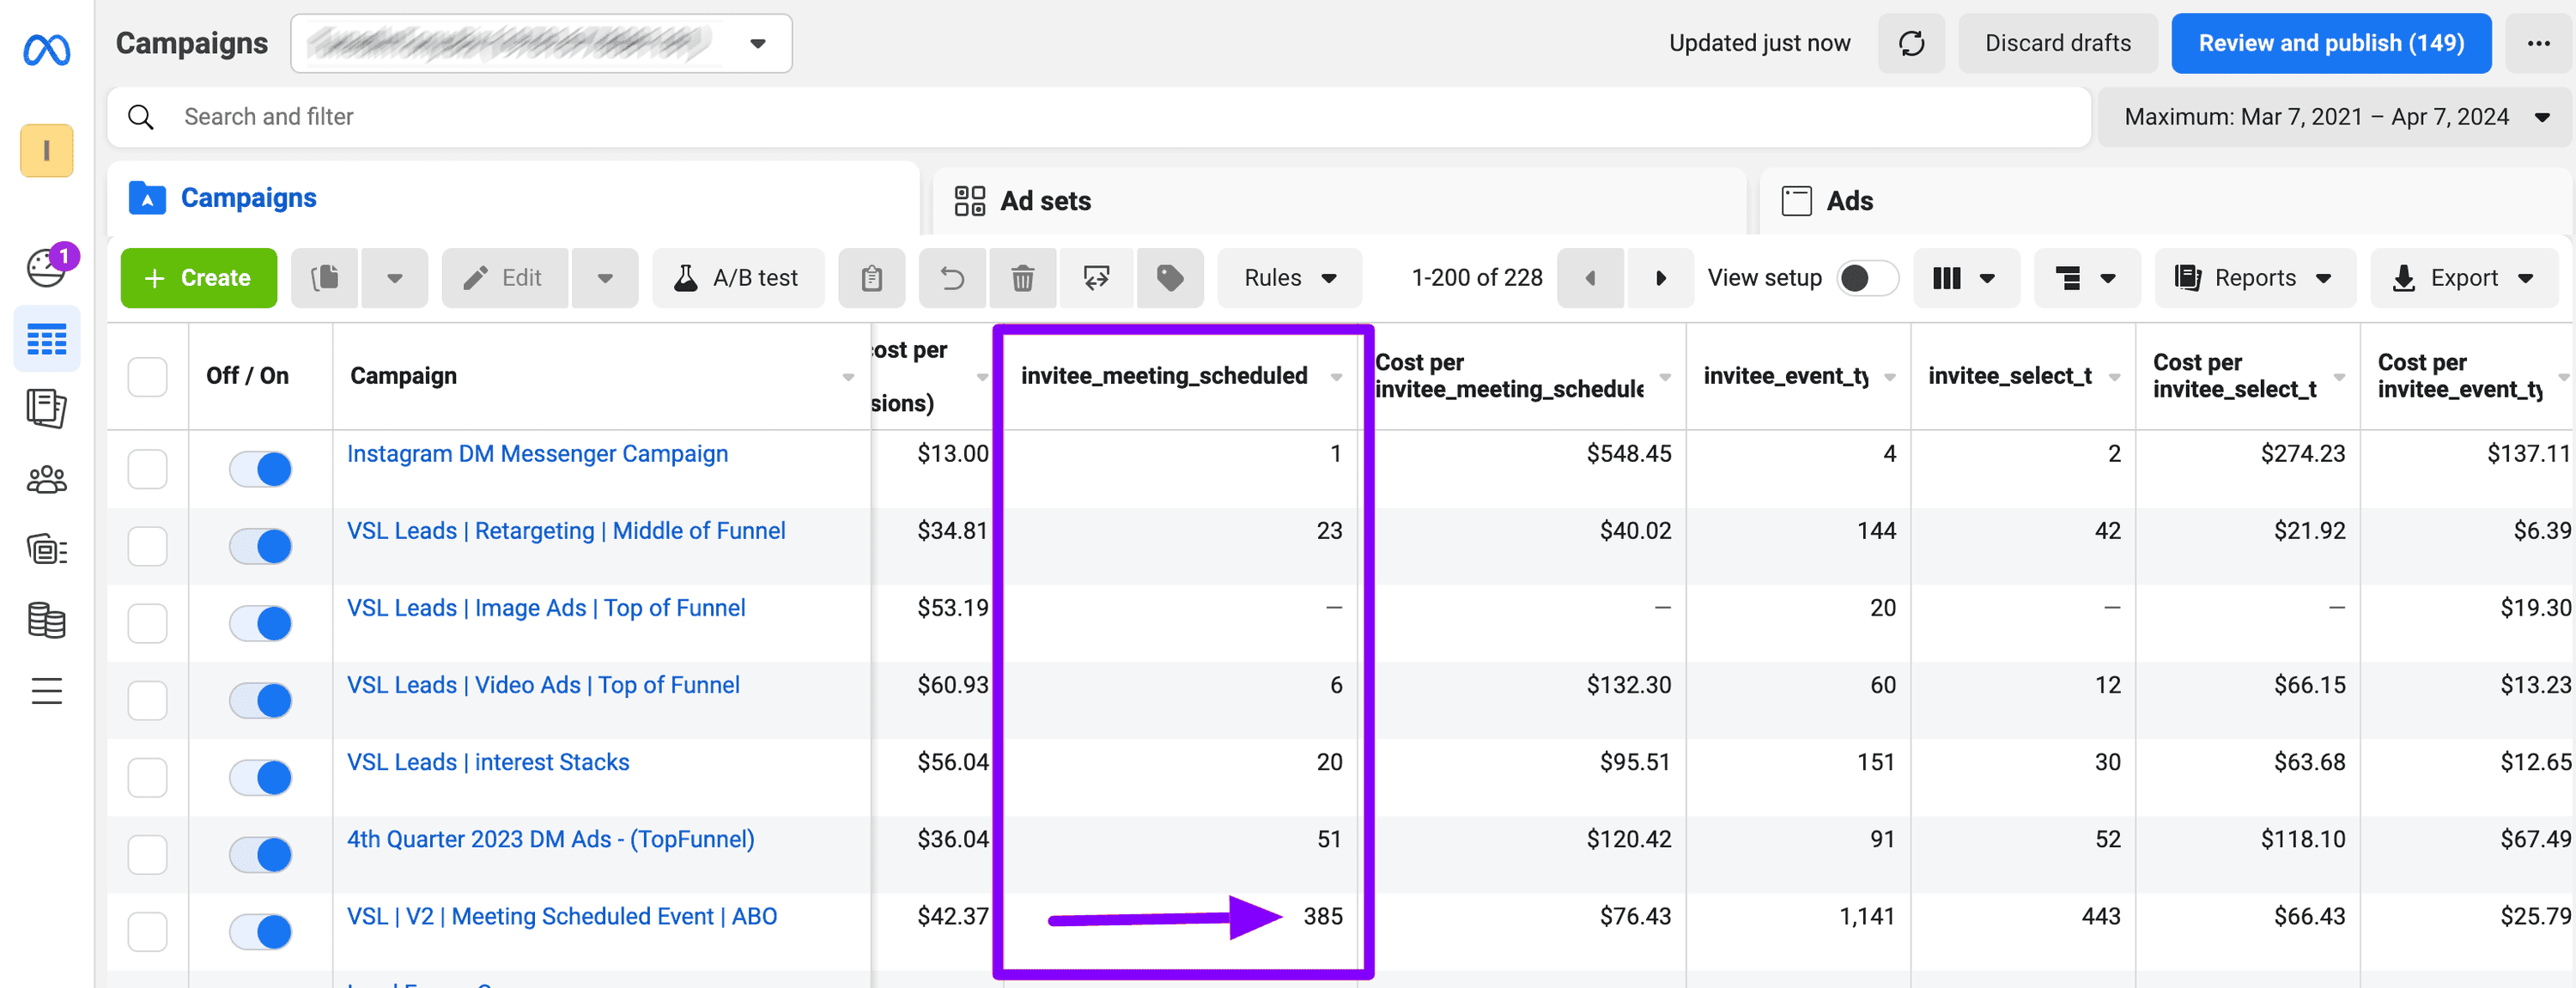
Task: Switch to the Ads tab
Action: 1848,201
